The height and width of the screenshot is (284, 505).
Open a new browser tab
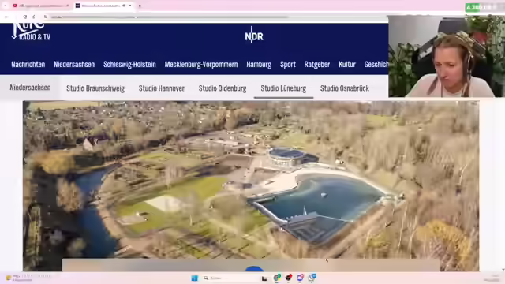point(140,6)
